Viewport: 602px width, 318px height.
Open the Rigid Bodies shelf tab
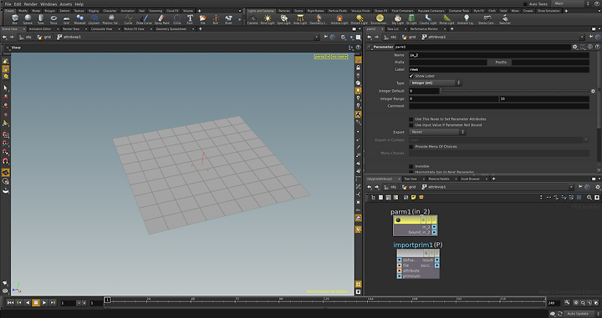(315, 11)
